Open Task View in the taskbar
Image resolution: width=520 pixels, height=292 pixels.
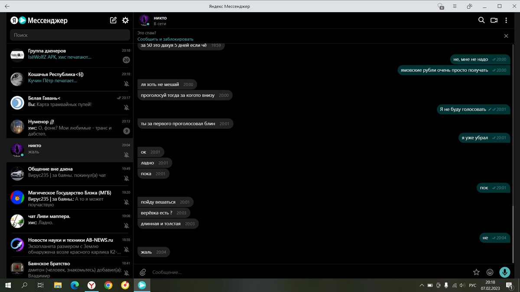[x=40, y=286]
